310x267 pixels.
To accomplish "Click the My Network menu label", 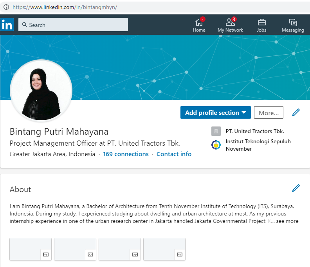I will pos(230,30).
